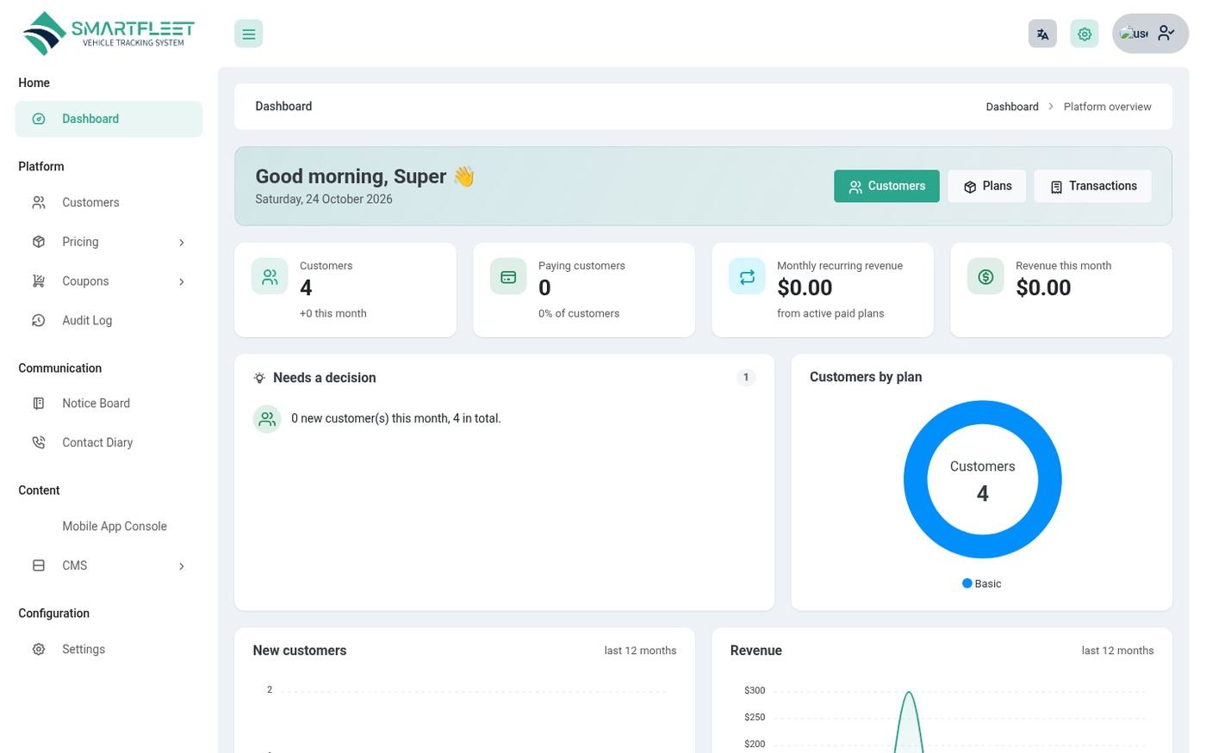Click the green Customers button
This screenshot has width=1206, height=753.
click(886, 186)
